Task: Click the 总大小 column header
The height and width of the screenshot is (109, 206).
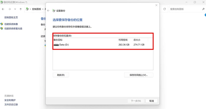Action: pyautogui.click(x=137, y=40)
